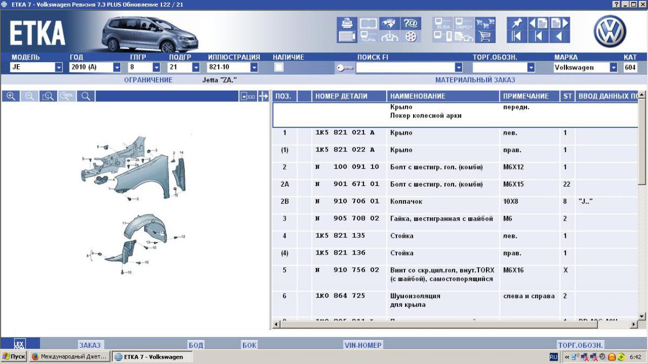Open the ГОД dropdown showing 2010 (A)
The height and width of the screenshot is (364, 648).
click(x=117, y=67)
